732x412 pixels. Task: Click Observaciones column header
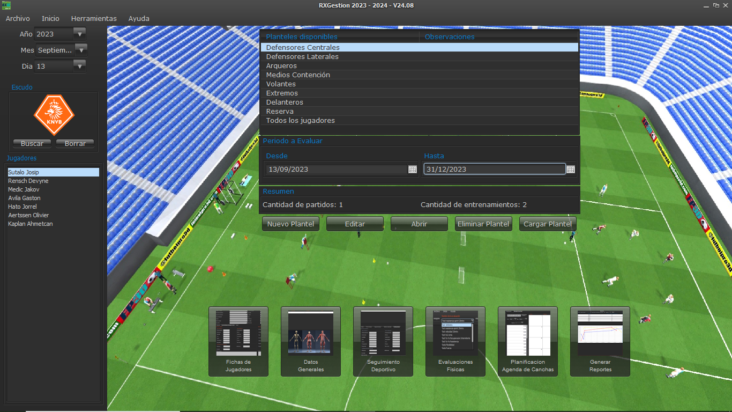(x=499, y=37)
